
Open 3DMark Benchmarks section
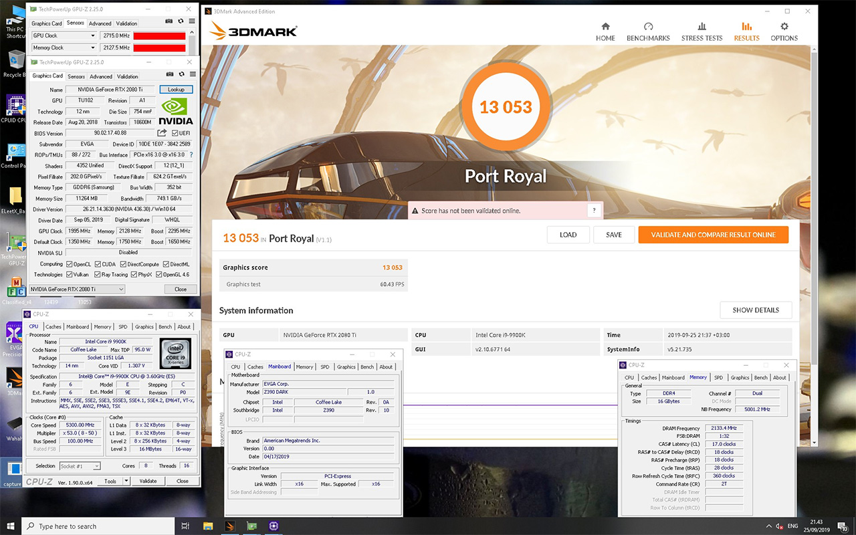pyautogui.click(x=648, y=31)
